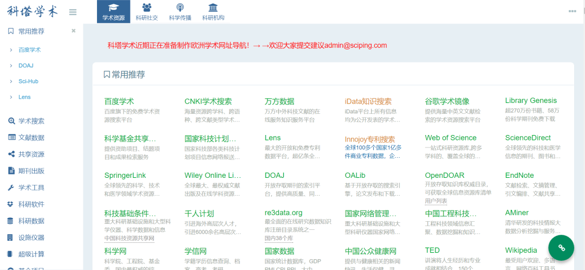Screen dimensions: 585x270
Task: Expand chevron next to Sci-Hub in sidebar
Action: [11, 81]
